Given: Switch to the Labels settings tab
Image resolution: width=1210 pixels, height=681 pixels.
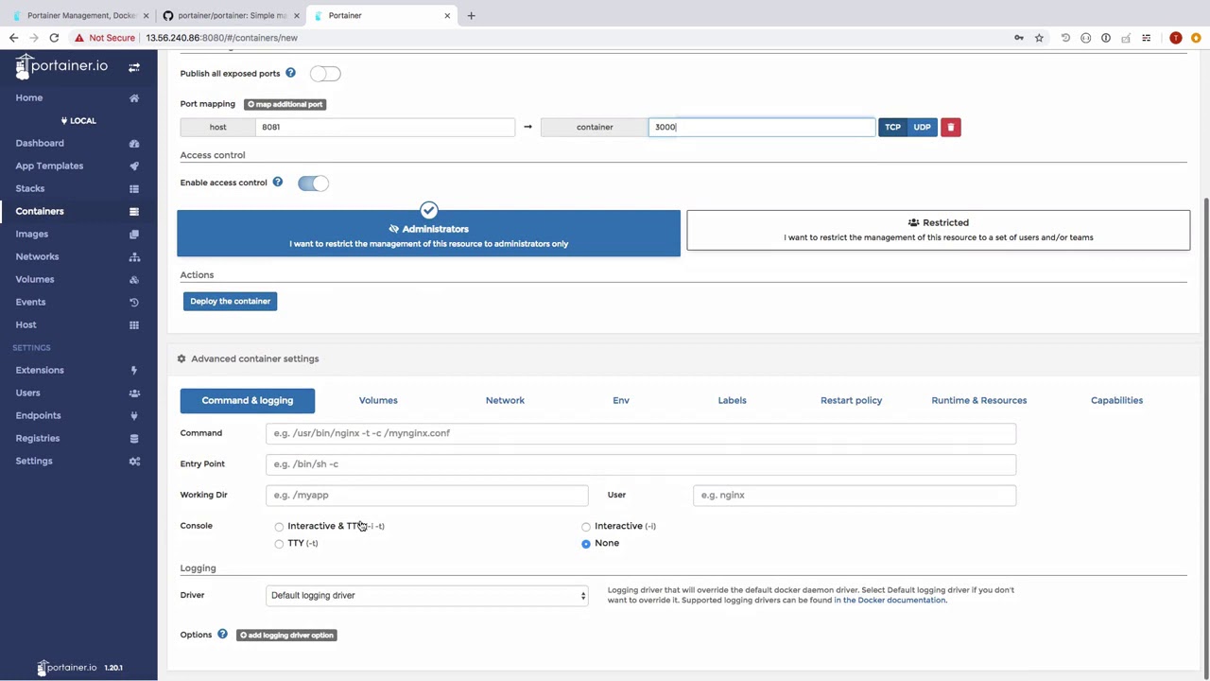Looking at the screenshot, I should click(x=732, y=400).
